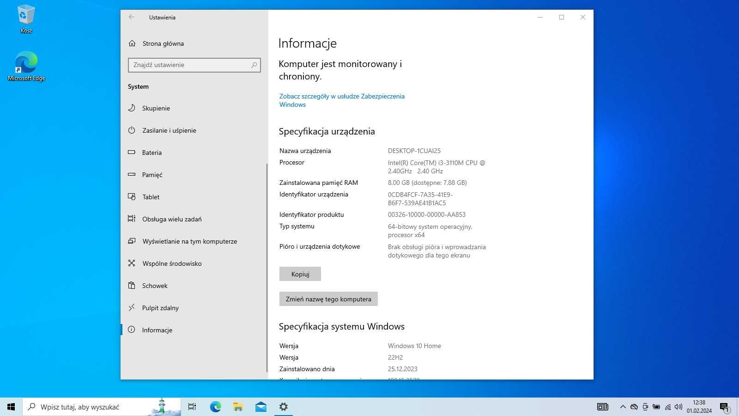Click the device ID 0CDB4FCF-7A35-41E9 value
This screenshot has width=739, height=416.
pyautogui.click(x=420, y=199)
